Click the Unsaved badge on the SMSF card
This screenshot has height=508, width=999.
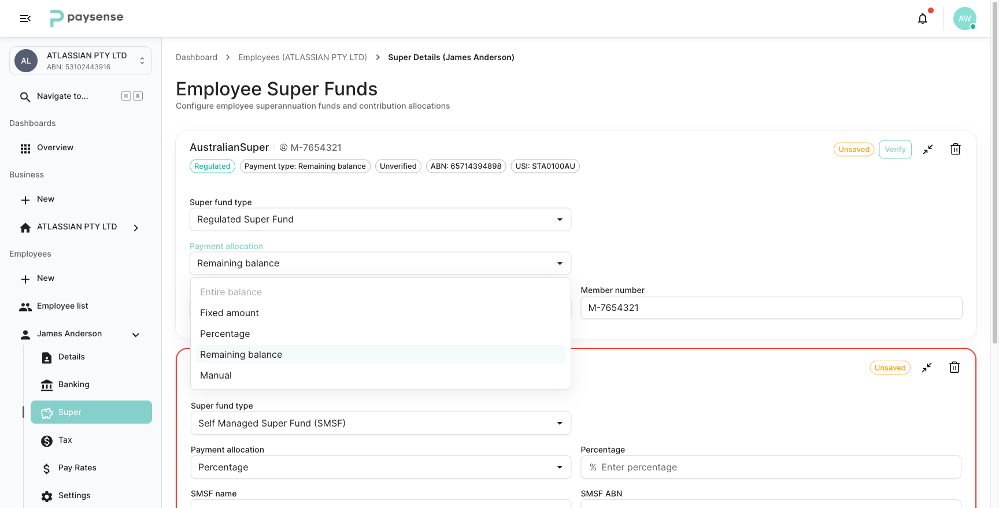[x=890, y=368]
